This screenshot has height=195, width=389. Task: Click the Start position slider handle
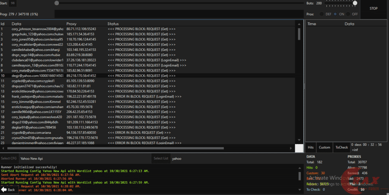[x=57, y=3]
